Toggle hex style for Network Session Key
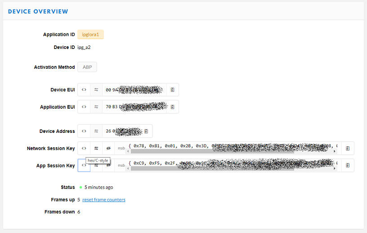 coord(84,148)
